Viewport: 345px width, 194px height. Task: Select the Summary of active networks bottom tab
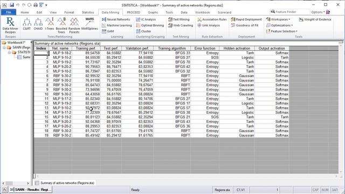(65, 183)
